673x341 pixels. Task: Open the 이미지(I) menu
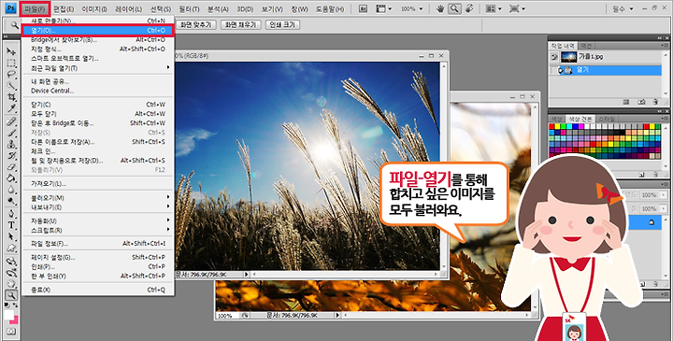coord(94,9)
